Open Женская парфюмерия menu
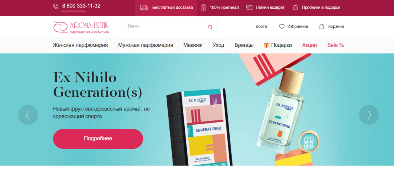The width and height of the screenshot is (394, 188). coord(80,45)
